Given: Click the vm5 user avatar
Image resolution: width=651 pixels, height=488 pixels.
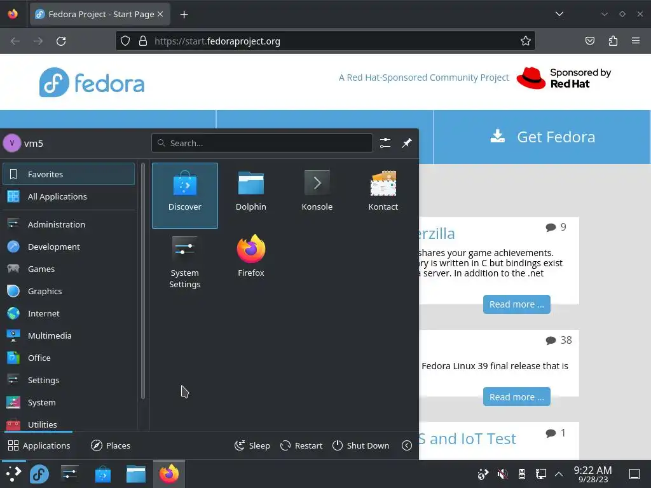Looking at the screenshot, I should (12, 143).
